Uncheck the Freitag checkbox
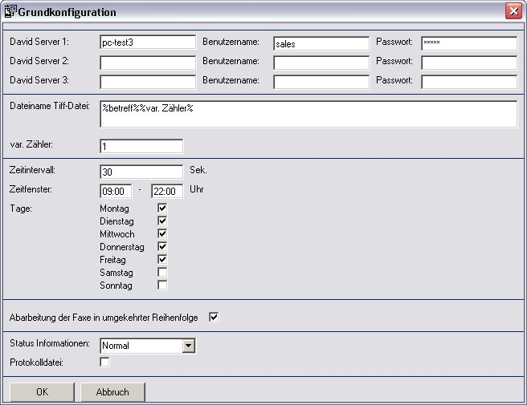527x405 pixels. 162,259
